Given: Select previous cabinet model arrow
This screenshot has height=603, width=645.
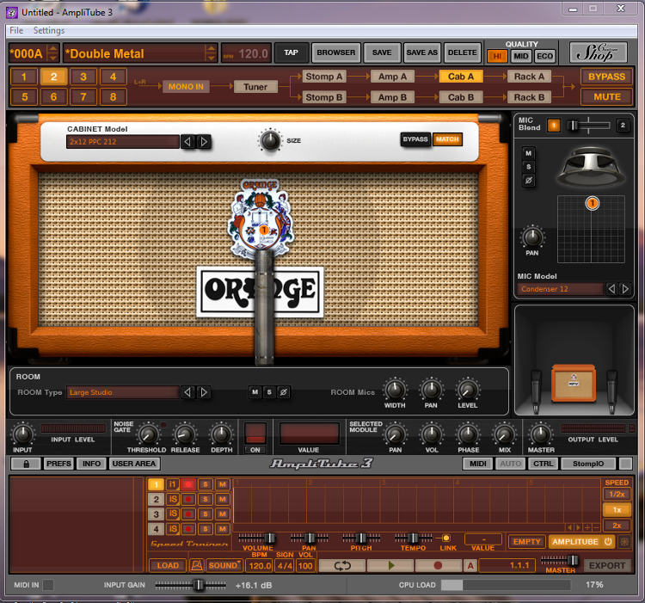Looking at the screenshot, I should pos(187,142).
